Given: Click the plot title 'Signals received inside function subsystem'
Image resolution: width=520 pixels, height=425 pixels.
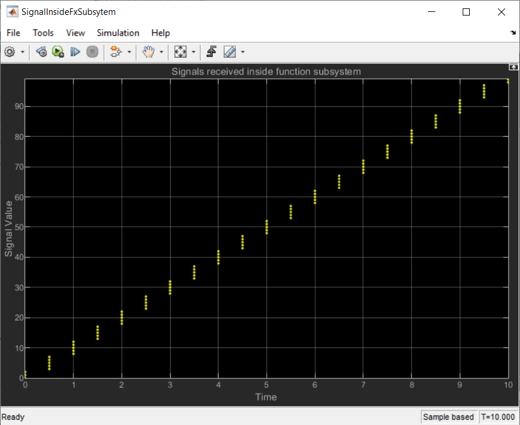Looking at the screenshot, I should [x=266, y=72].
